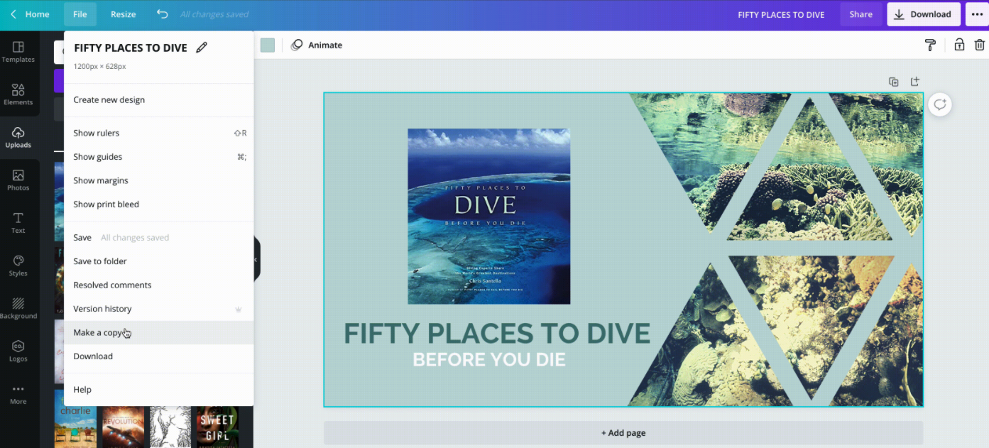This screenshot has width=989, height=448.
Task: Click the + Add page button
Action: [x=623, y=433]
